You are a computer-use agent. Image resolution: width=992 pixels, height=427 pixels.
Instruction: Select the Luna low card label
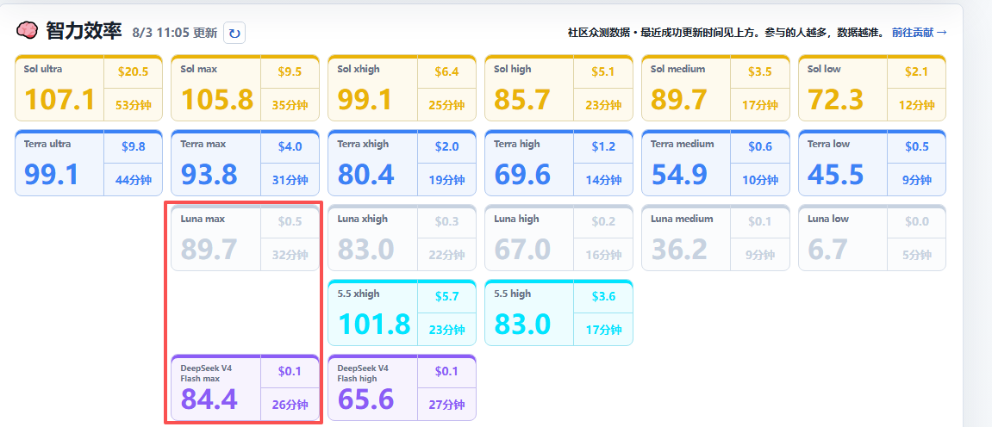(828, 219)
